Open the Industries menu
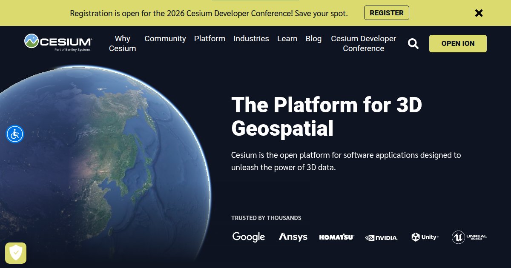Viewport: 511px width, 268px height. coord(251,39)
